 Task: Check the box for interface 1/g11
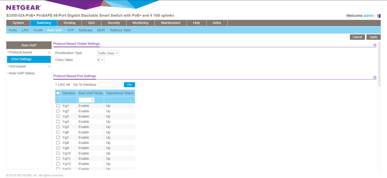pos(58,159)
